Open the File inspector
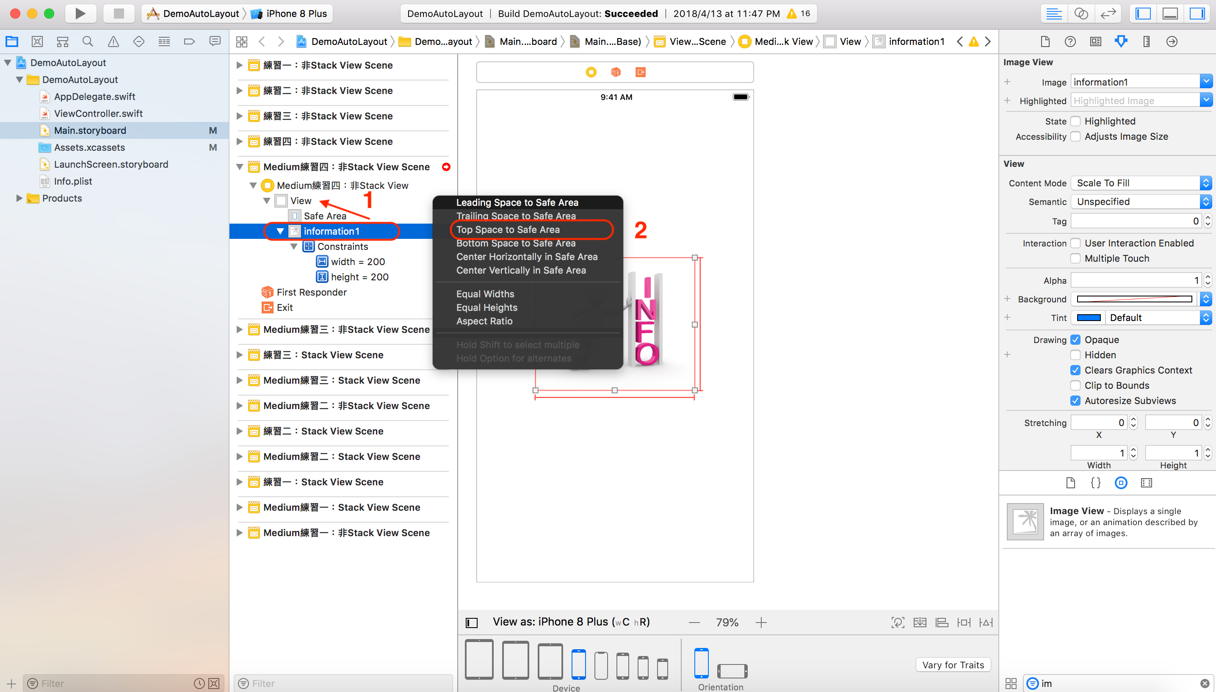 click(1045, 42)
